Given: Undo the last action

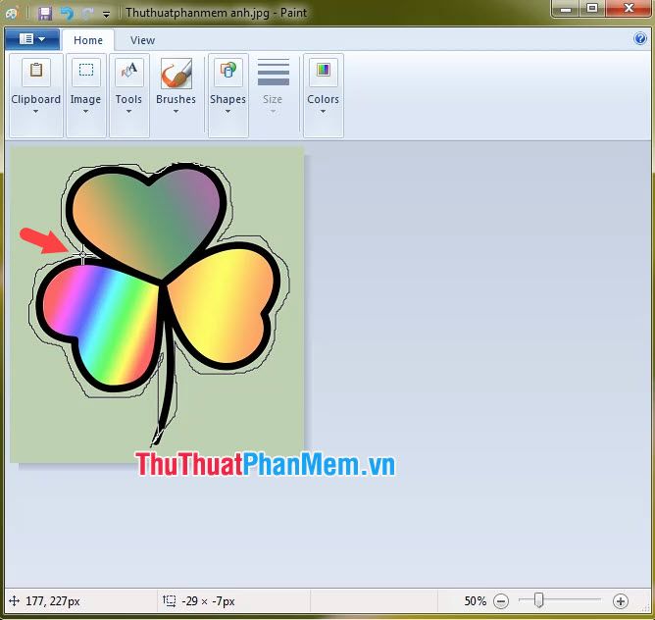Looking at the screenshot, I should tap(67, 14).
